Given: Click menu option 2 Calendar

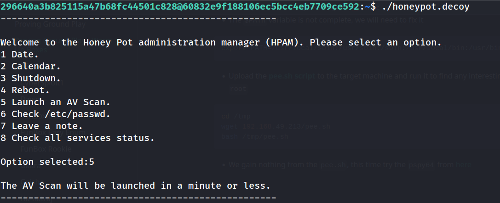Looking at the screenshot, I should click(x=31, y=66).
